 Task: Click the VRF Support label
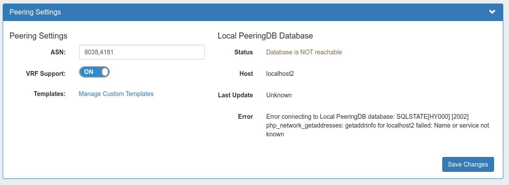pyautogui.click(x=46, y=73)
